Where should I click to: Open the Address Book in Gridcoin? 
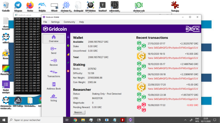(54, 86)
